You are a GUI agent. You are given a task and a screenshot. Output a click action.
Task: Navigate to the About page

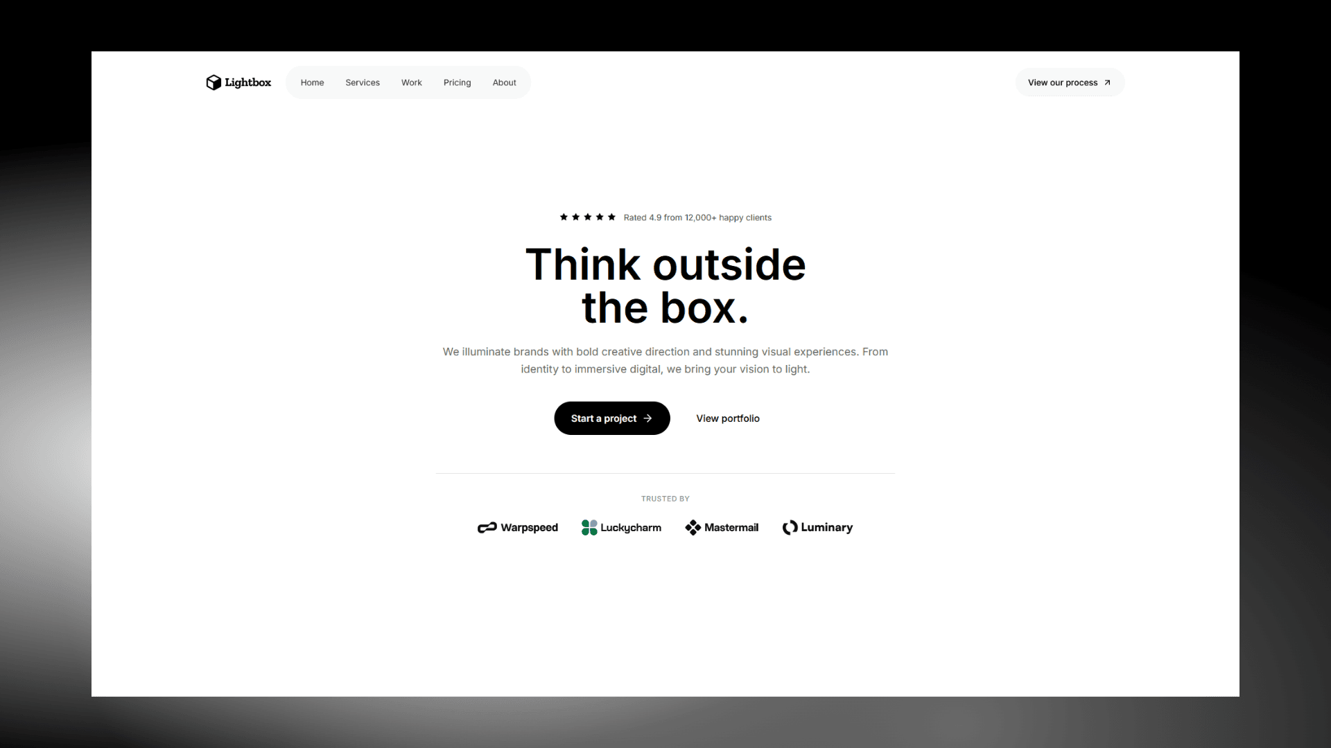504,82
